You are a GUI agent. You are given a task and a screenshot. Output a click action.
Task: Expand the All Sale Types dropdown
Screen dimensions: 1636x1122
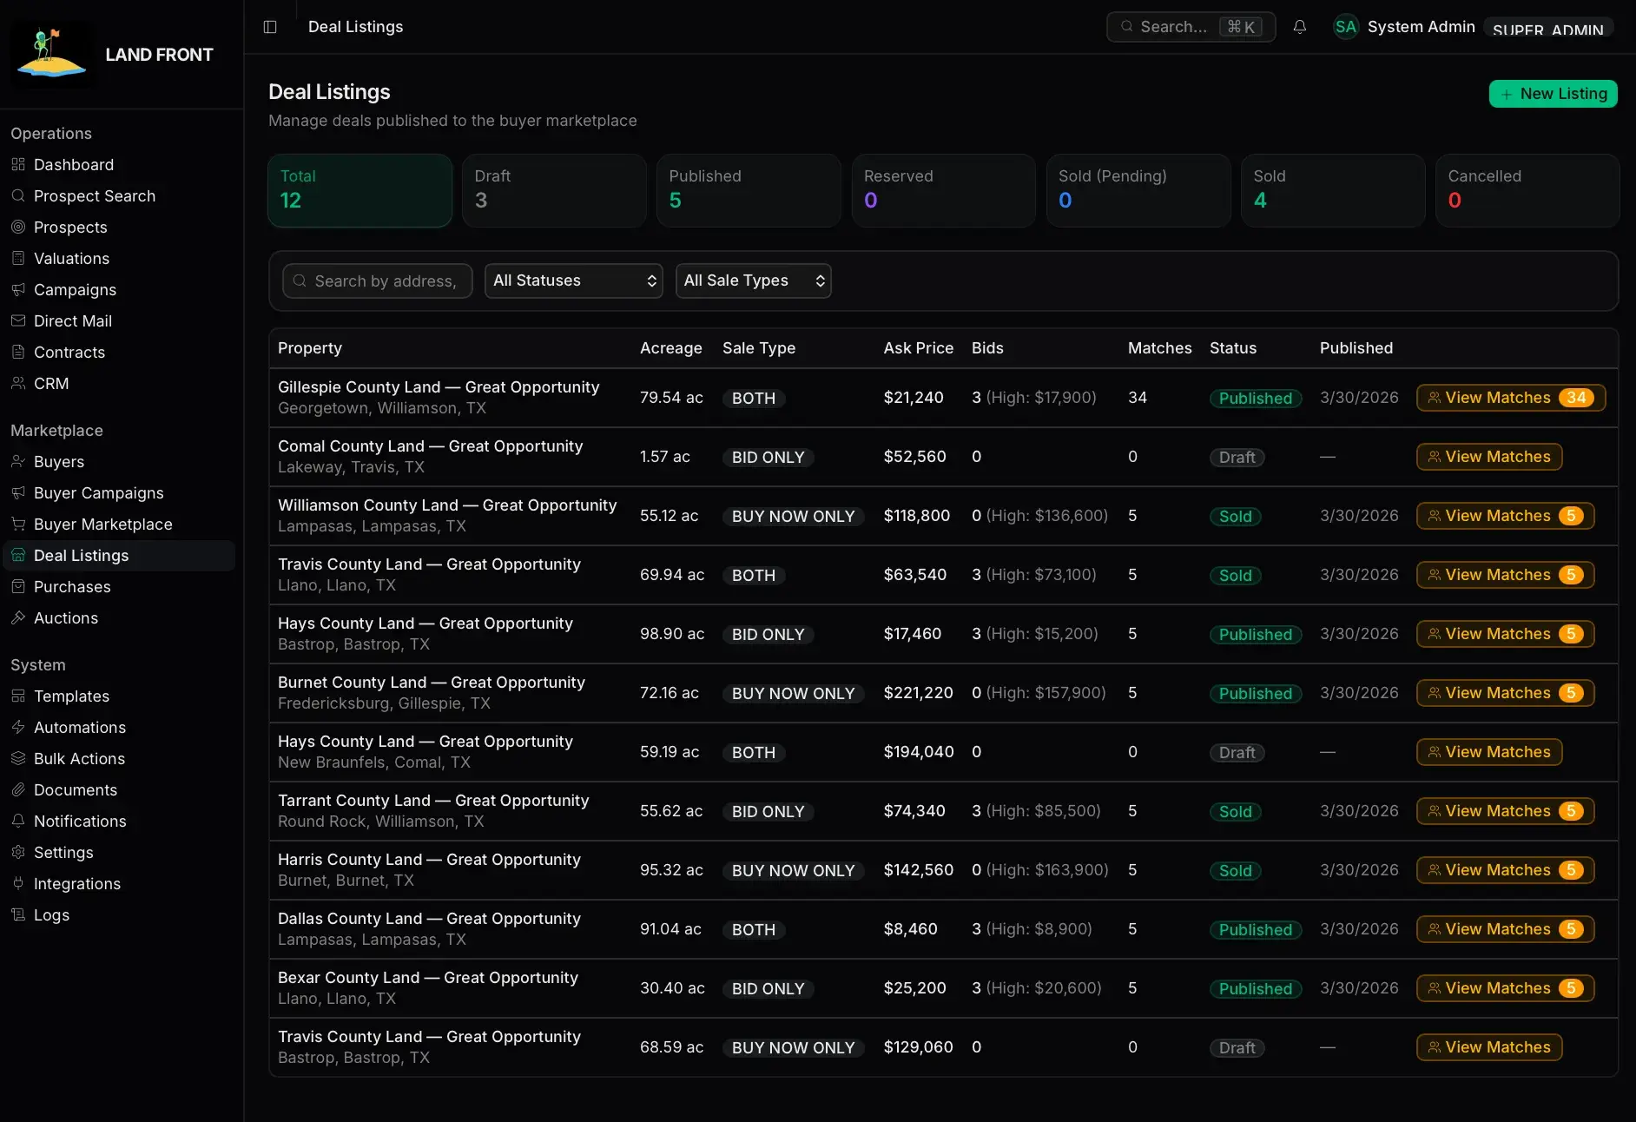[754, 280]
